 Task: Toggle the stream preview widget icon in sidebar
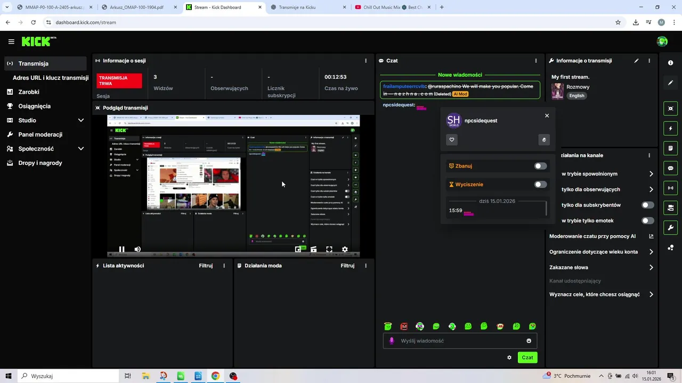point(670,109)
